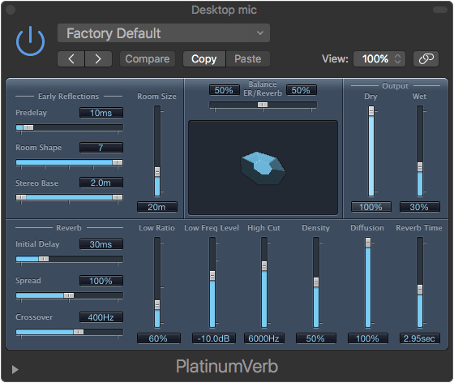The image size is (454, 383).
Task: Click the Crossover slider handle
Action: point(79,332)
